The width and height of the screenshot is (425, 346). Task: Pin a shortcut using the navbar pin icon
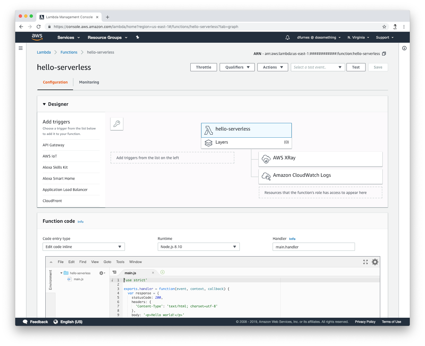tap(138, 37)
